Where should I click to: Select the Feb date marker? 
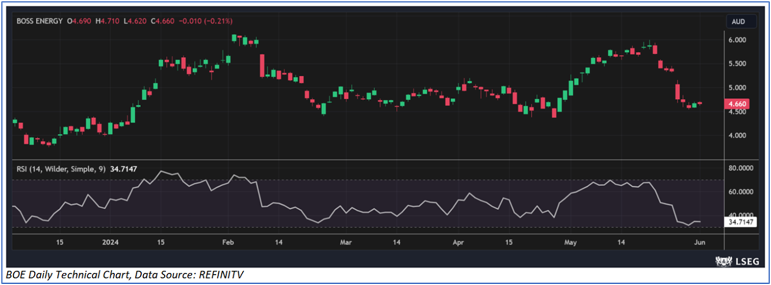pyautogui.click(x=228, y=242)
